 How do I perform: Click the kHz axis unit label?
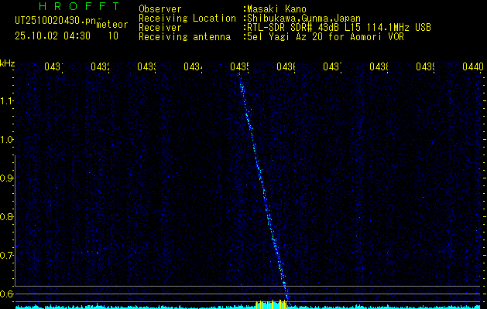pyautogui.click(x=8, y=63)
